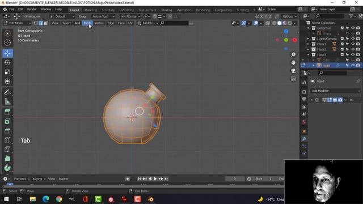Select the Transform tool
Screen dimensions: 363x204
tap(7, 81)
